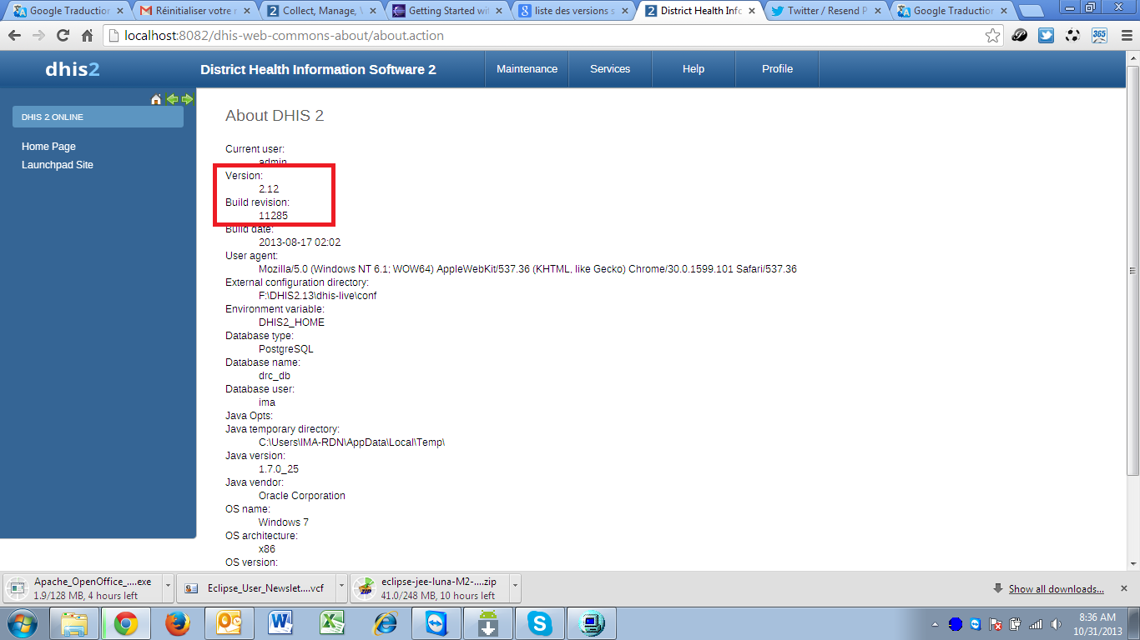Click the Show all downloads link

[x=1056, y=589]
